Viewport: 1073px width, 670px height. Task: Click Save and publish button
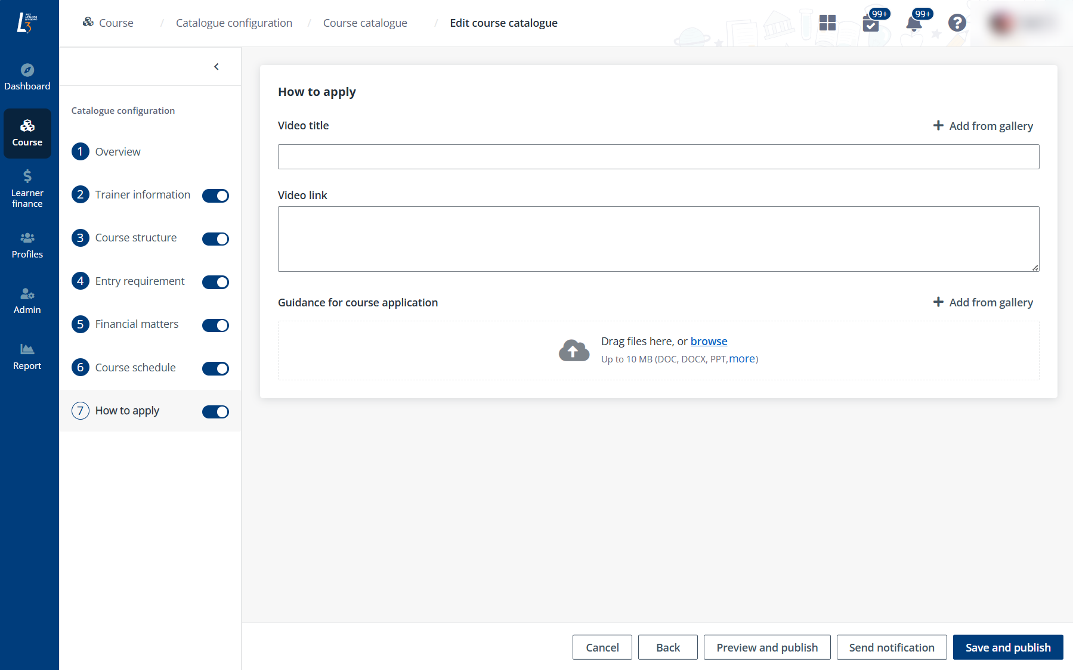coord(1007,647)
